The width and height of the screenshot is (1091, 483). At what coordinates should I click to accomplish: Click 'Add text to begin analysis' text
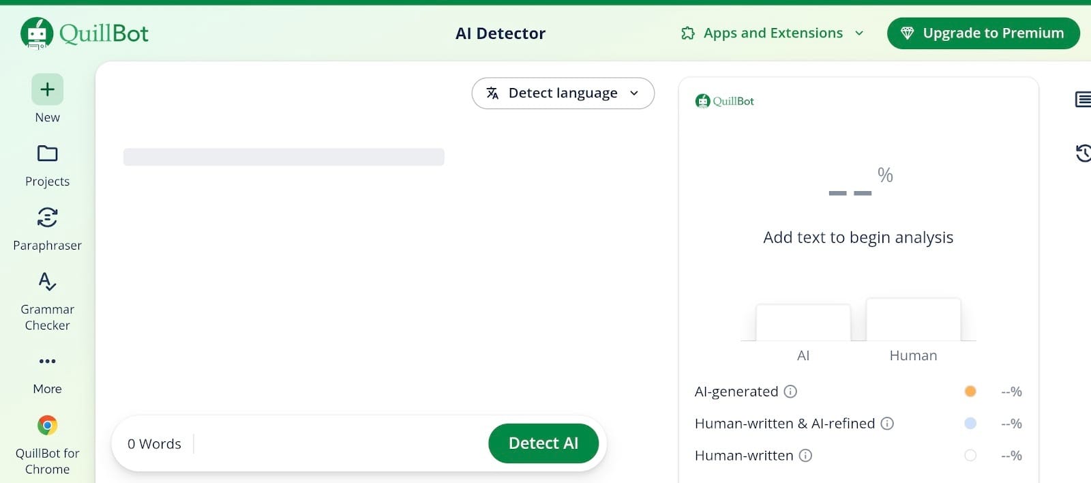(x=858, y=237)
